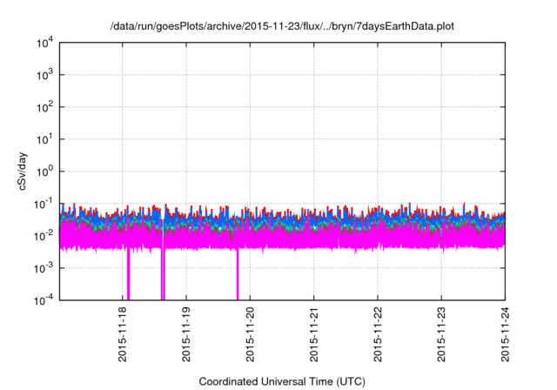The width and height of the screenshot is (557, 390).
Task: Click the 10^-4 y-axis tick label
Action: click(x=44, y=300)
